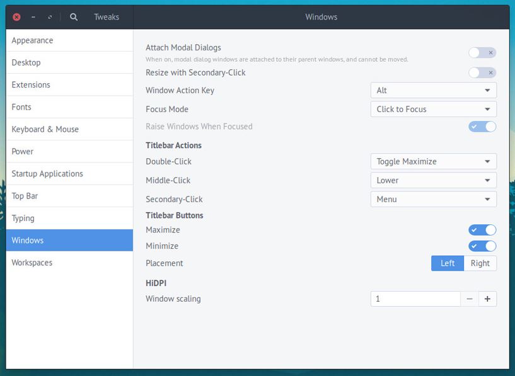Close the Tweaks window with red button
This screenshot has height=376, width=515.
click(16, 17)
